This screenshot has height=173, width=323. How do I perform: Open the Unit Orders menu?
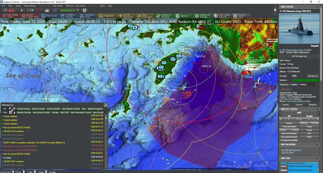[58, 6]
